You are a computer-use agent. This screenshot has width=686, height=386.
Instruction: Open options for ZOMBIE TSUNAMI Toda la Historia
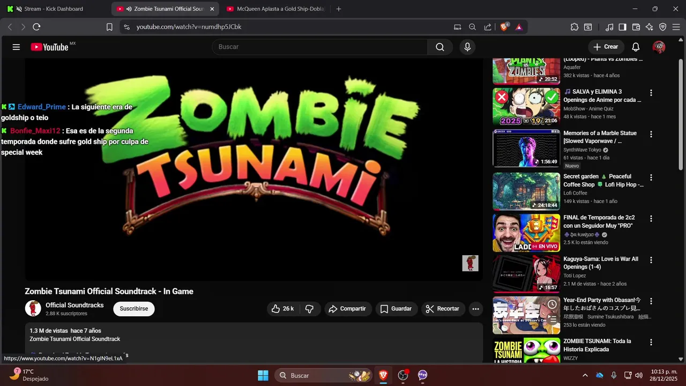(651, 342)
